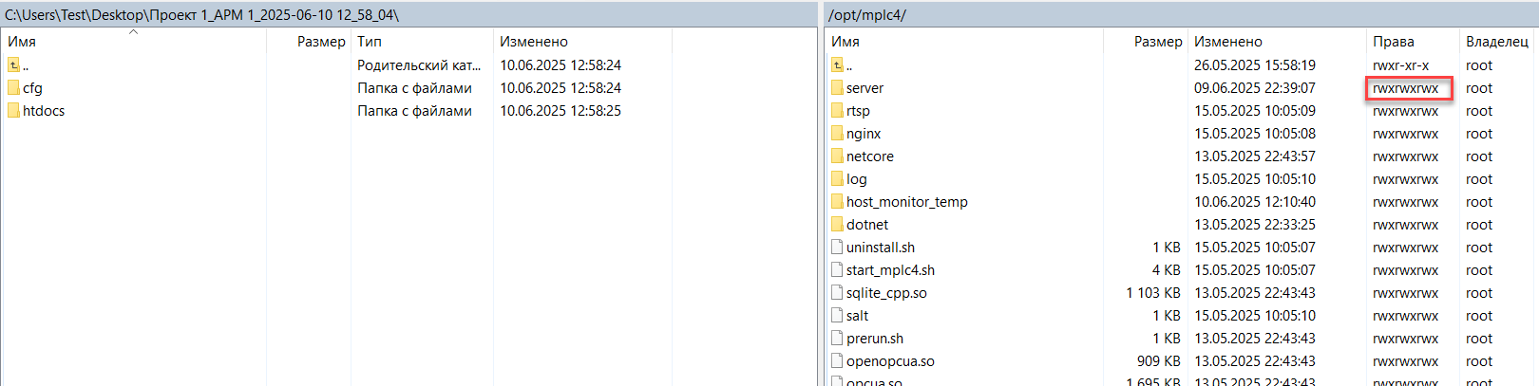This screenshot has height=386, width=1539.
Task: Select the salt file name
Action: [858, 316]
